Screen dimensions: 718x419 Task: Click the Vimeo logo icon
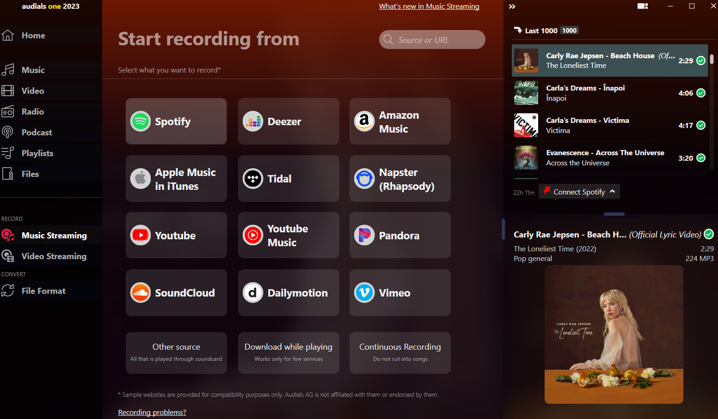tap(364, 293)
